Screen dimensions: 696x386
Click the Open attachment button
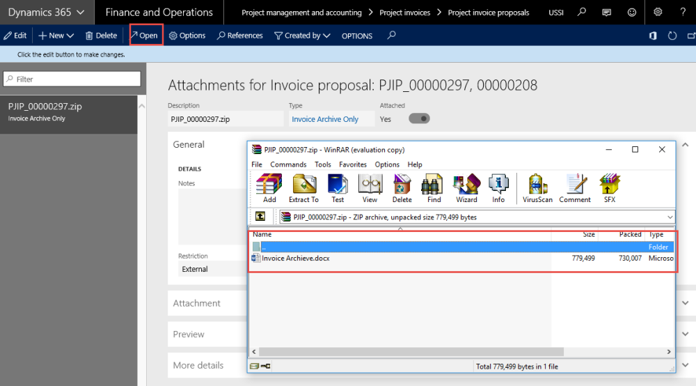145,36
